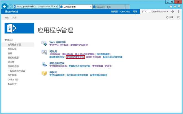
Task: Click the 服务应用程序 section icon
Action: click(44, 64)
